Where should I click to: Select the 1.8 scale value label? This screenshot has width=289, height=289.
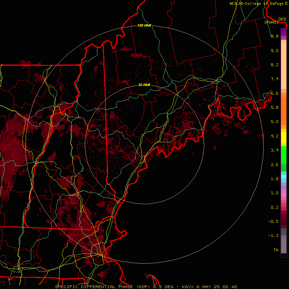275,179
